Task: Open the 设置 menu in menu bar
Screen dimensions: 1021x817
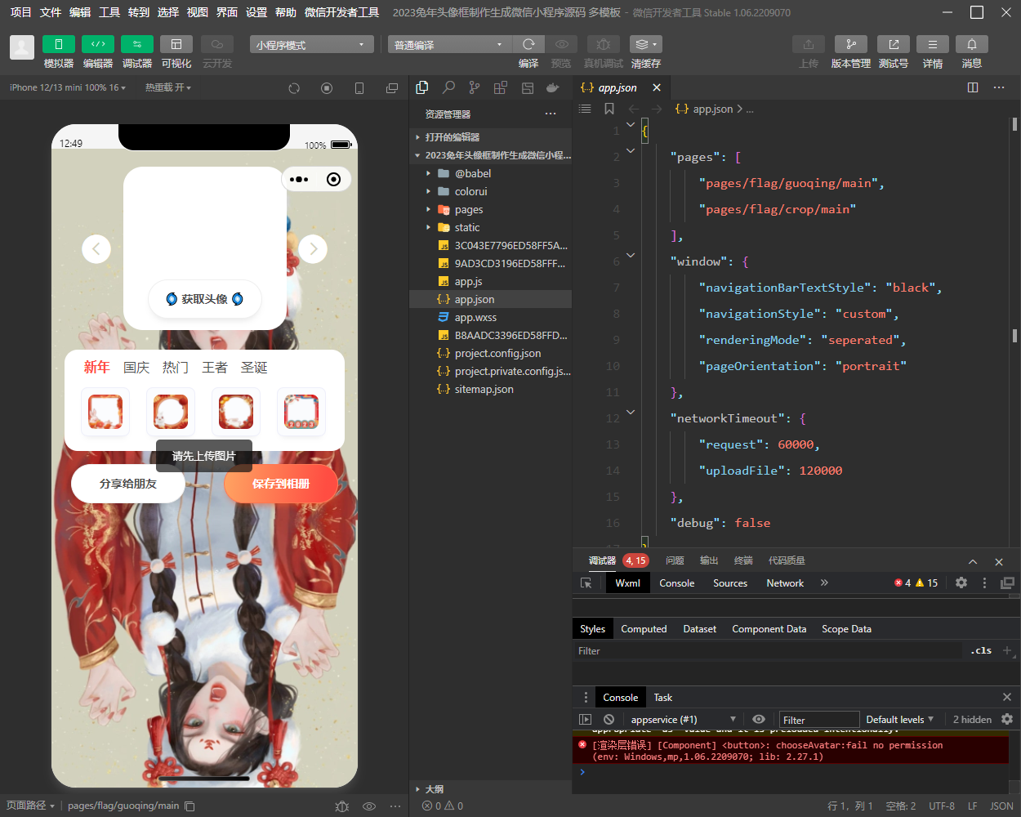Action: coord(256,12)
